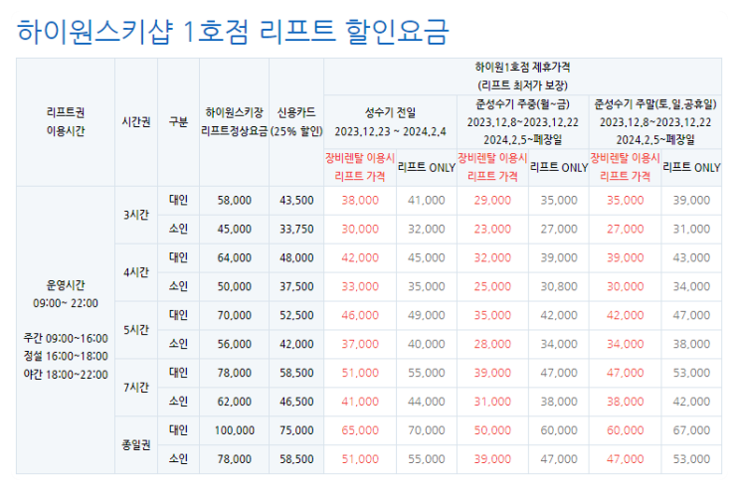This screenshot has height=491, width=739.
Task: Select the red 29,000 rental price
Action: point(492,201)
